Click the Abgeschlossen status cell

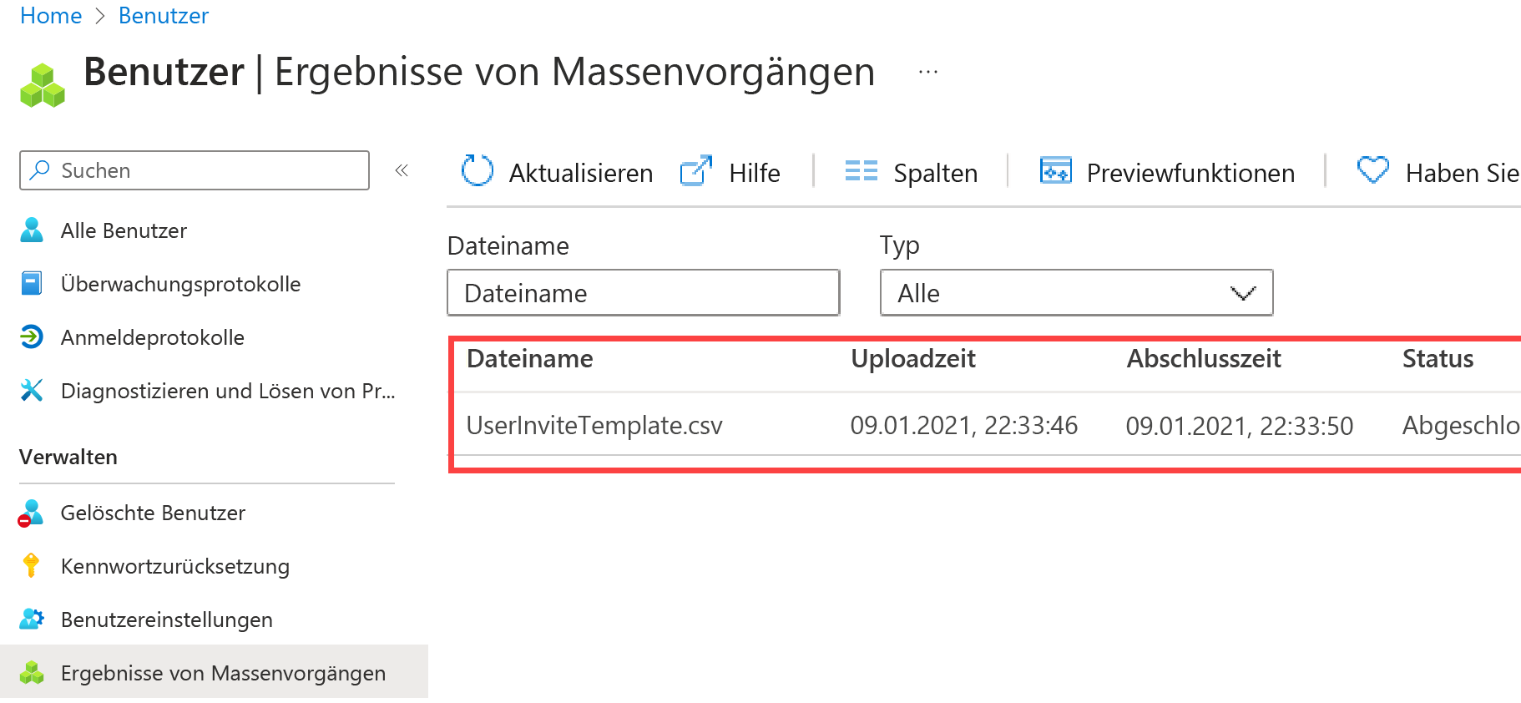point(1461,426)
